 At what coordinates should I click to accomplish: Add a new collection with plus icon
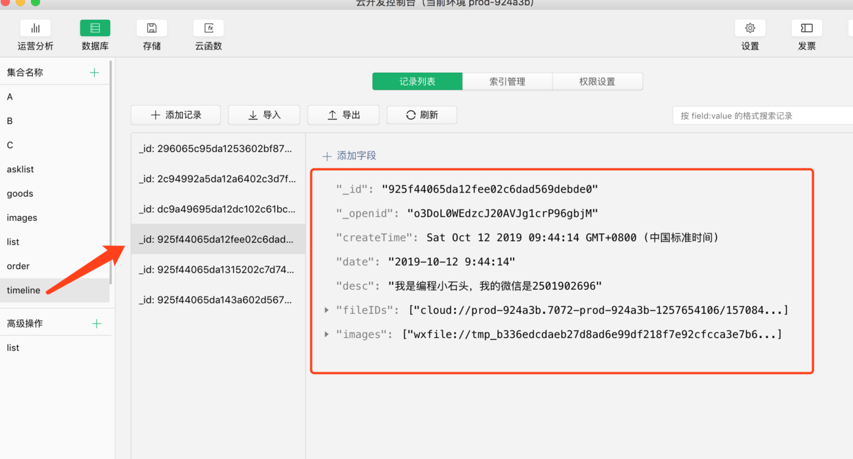pyautogui.click(x=94, y=72)
